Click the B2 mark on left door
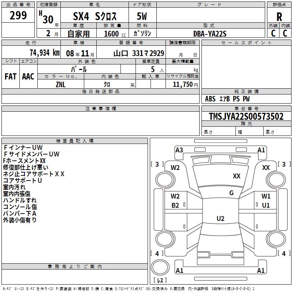 (175, 205)
